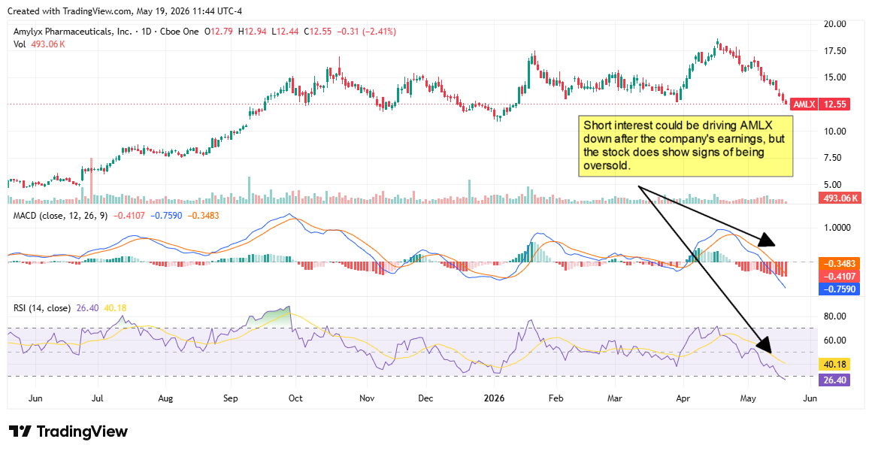The image size is (872, 454).
Task: Click the 20.00 price axis label
Action: 834,24
